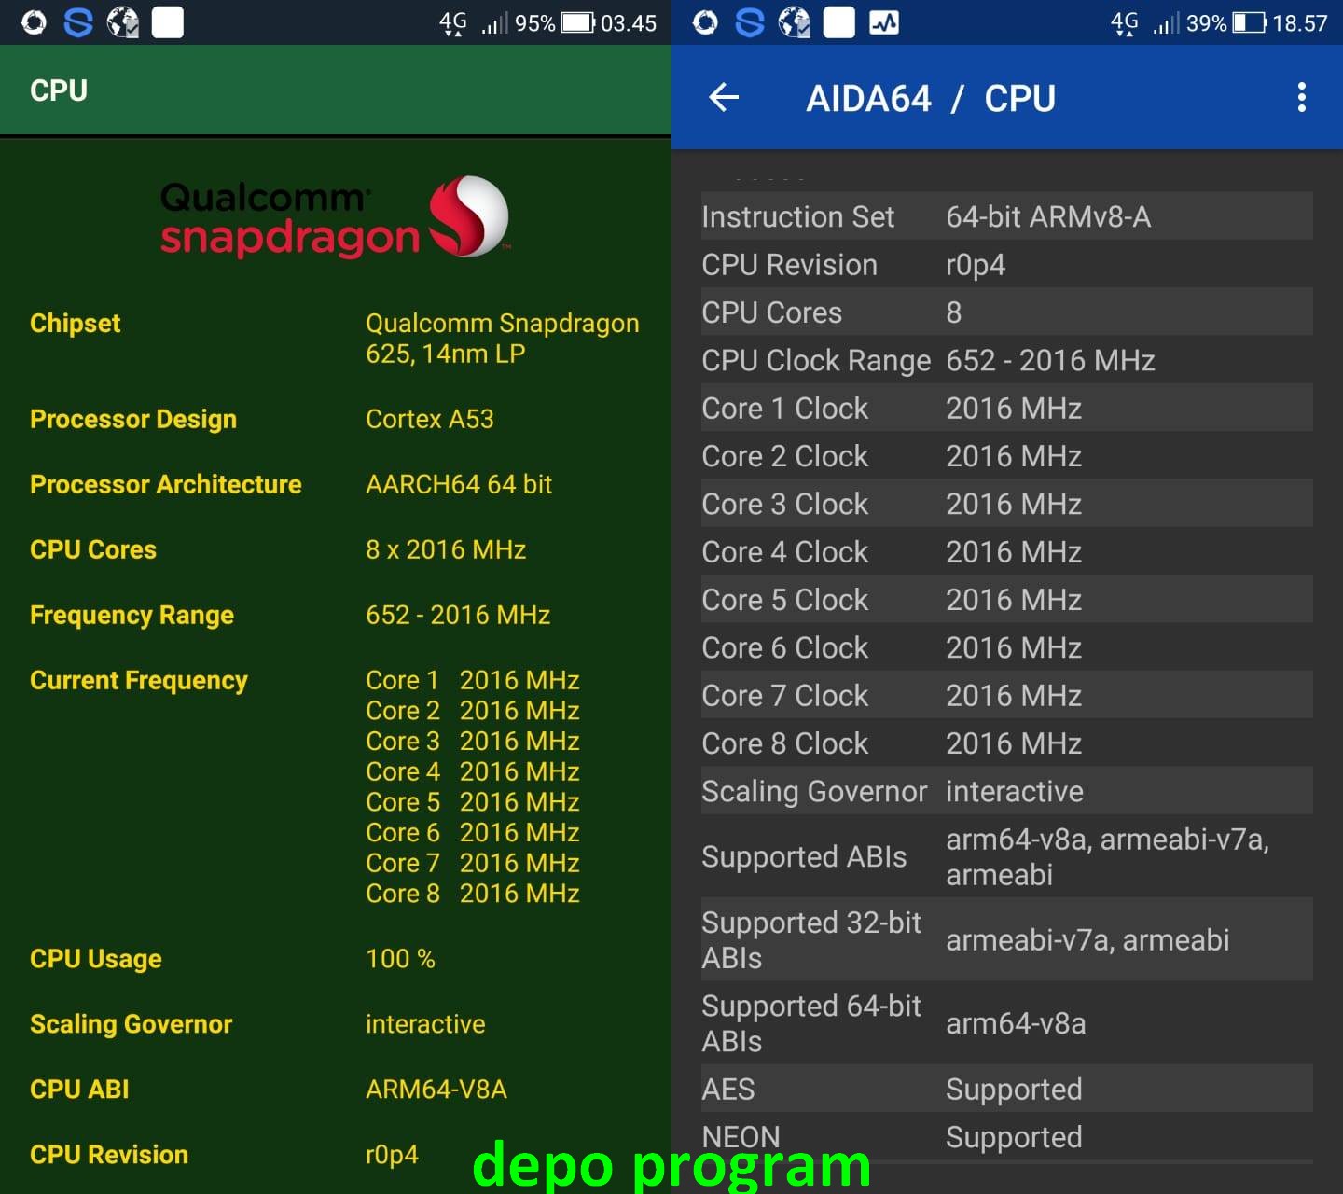Image resolution: width=1343 pixels, height=1194 pixels.
Task: Tap the Supported ABIs row
Action: click(1006, 856)
